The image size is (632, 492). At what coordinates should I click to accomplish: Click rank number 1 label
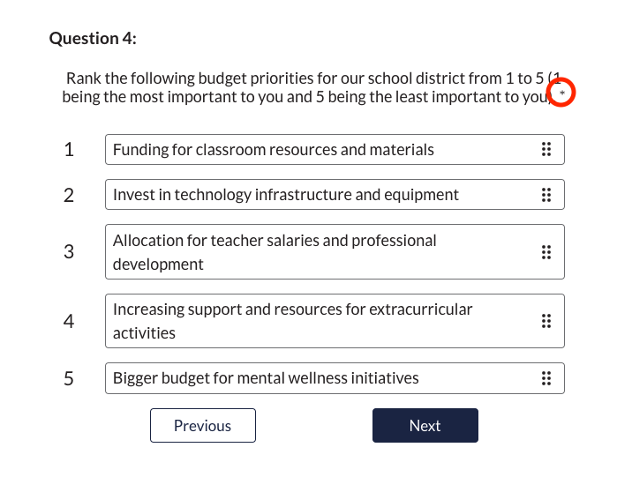pyautogui.click(x=69, y=149)
